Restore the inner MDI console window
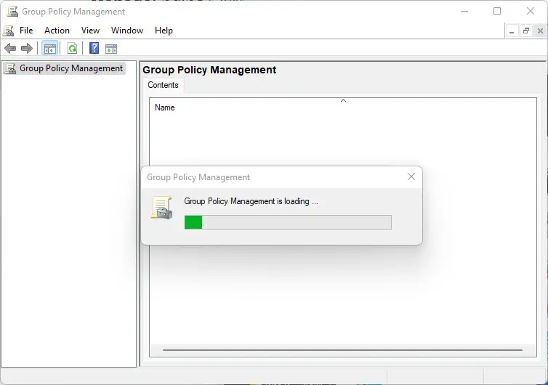548x385 pixels. pyautogui.click(x=526, y=31)
